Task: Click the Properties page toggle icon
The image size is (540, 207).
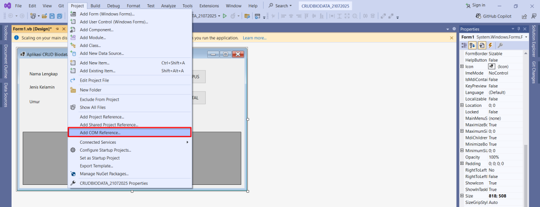Action: pyautogui.click(x=482, y=45)
